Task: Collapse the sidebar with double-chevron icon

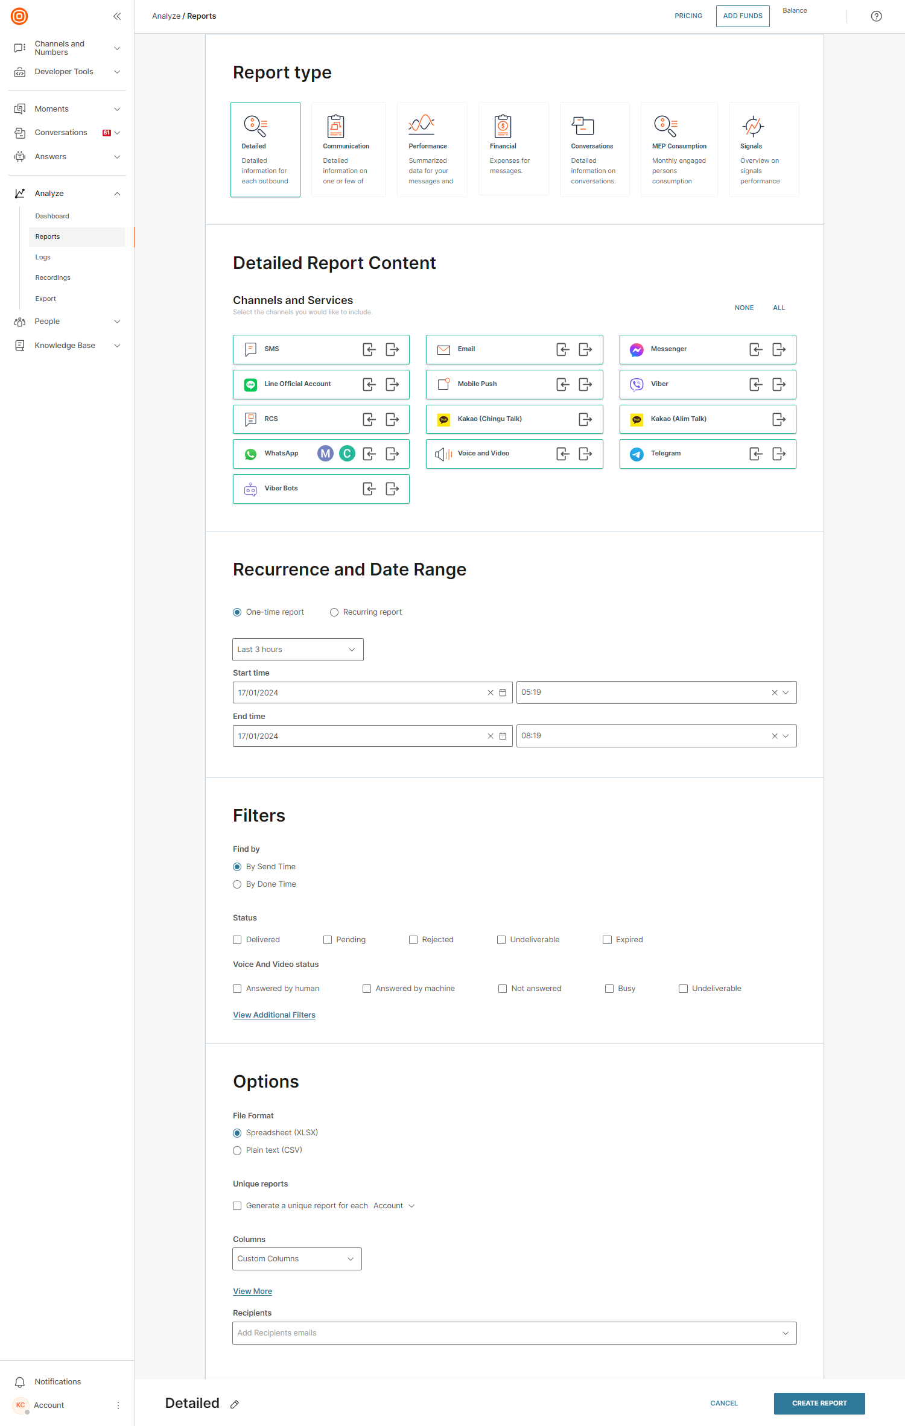Action: pyautogui.click(x=117, y=16)
